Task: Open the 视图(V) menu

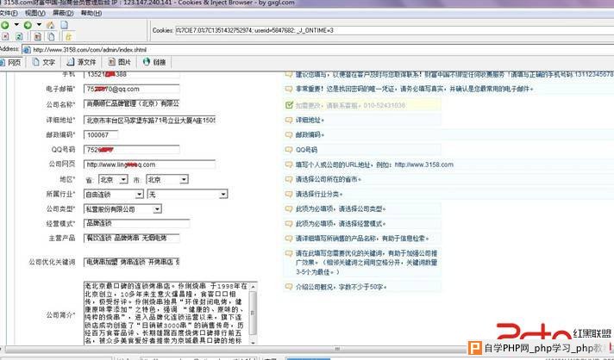Action: [x=35, y=13]
